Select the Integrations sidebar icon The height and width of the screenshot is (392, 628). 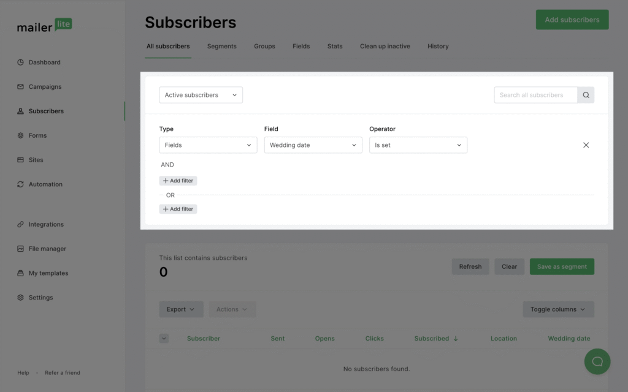(x=21, y=224)
